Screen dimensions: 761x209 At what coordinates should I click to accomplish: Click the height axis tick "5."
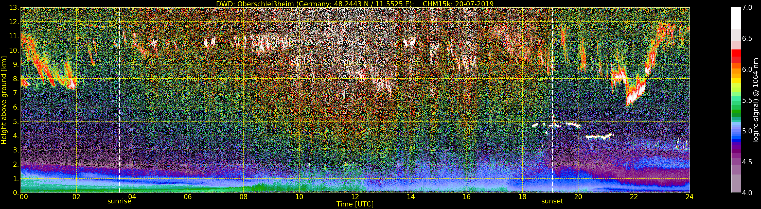pyautogui.click(x=16, y=121)
